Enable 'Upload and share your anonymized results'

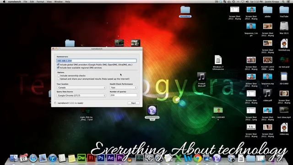(x=59, y=79)
